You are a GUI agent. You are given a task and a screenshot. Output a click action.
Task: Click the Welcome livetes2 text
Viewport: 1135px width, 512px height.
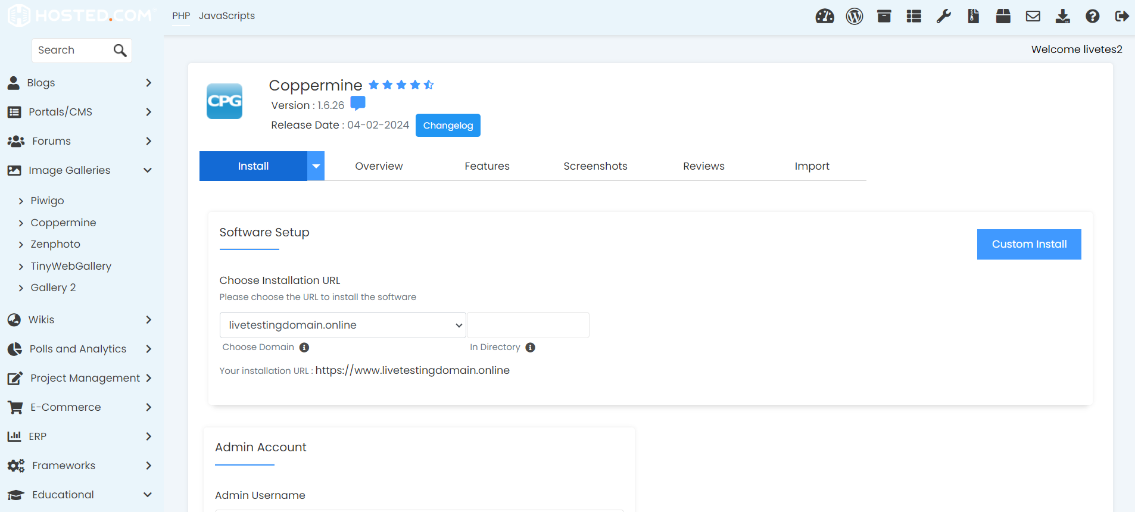pos(1077,49)
